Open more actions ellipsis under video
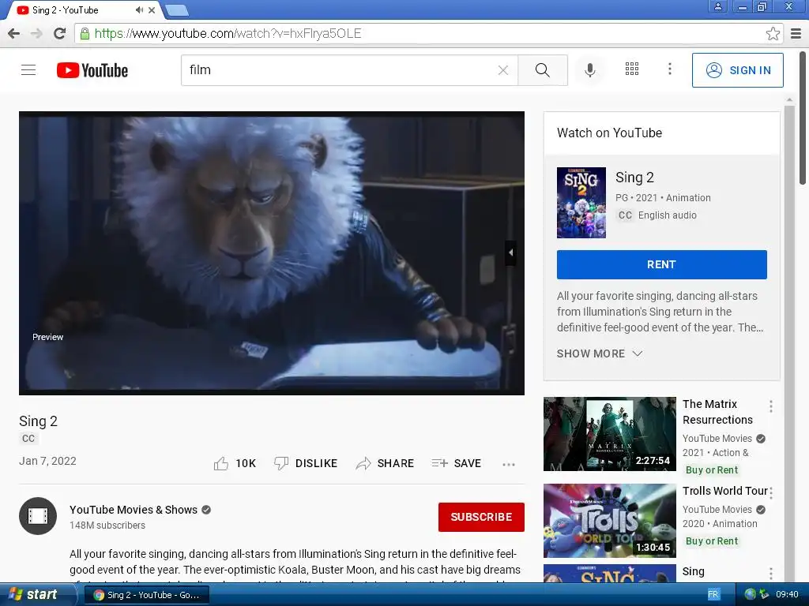Viewport: 809px width, 606px height. [x=509, y=464]
